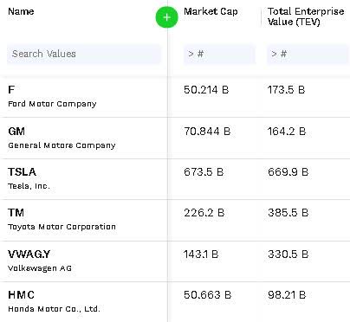Open Toyota Motor Corporation entry
Image resolution: width=350 pixels, height=322 pixels.
[62, 227]
